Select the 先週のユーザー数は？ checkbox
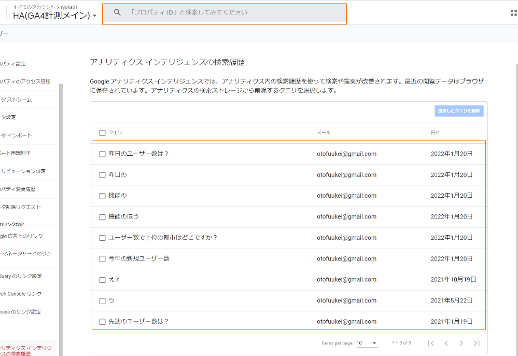The image size is (518, 356). pos(103,322)
